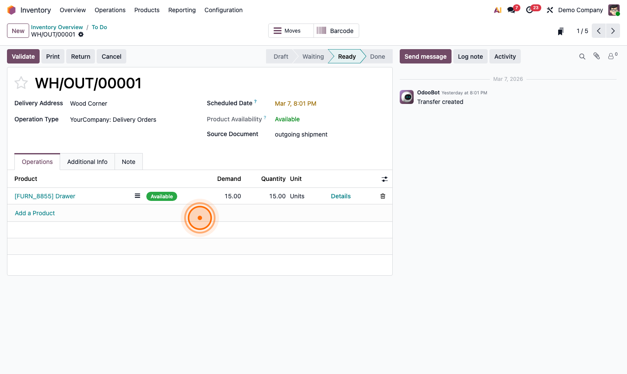Manage followers via the person icon
The image size is (627, 374).
point(611,56)
